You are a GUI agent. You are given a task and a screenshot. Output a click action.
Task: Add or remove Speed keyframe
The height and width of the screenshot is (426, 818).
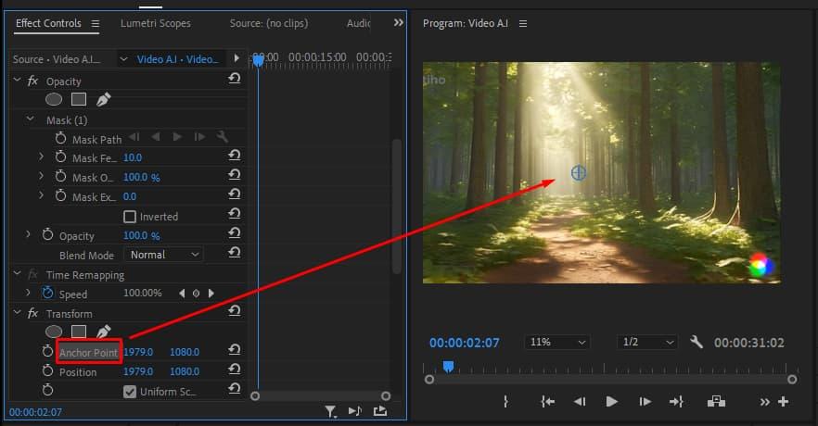pos(197,294)
